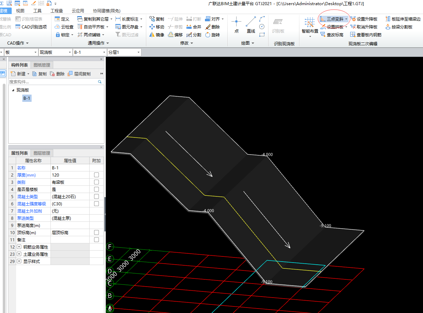Click 复制 button in component list toolbar
This screenshot has width=423, height=313.
(39, 74)
